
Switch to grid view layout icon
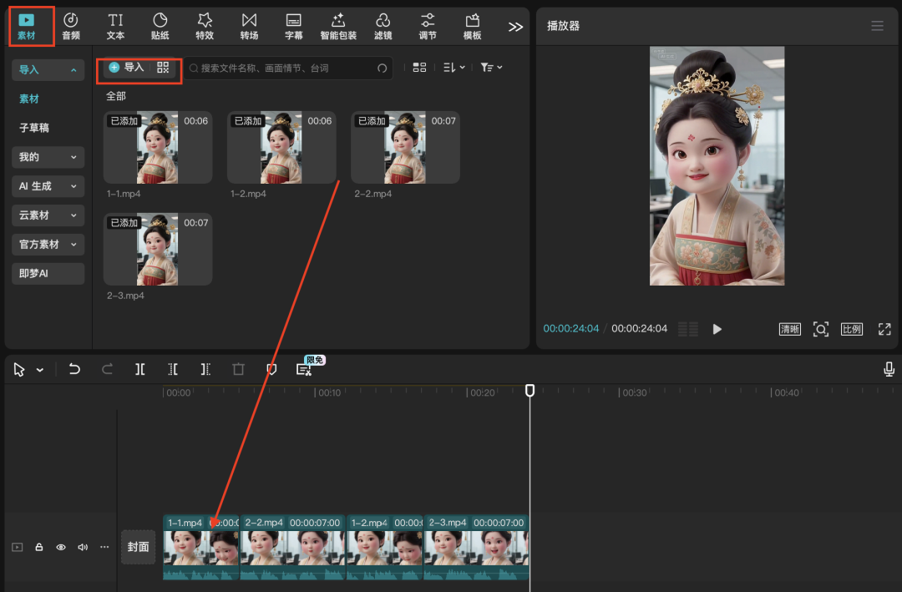tap(419, 68)
